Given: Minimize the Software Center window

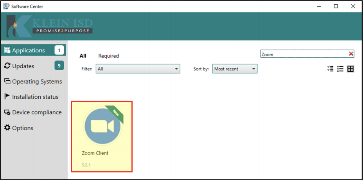Looking at the screenshot, I should pyautogui.click(x=319, y=7).
